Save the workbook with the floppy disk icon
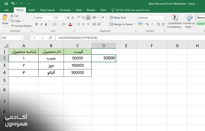This screenshot has height=131, width=205. pos(6,3)
